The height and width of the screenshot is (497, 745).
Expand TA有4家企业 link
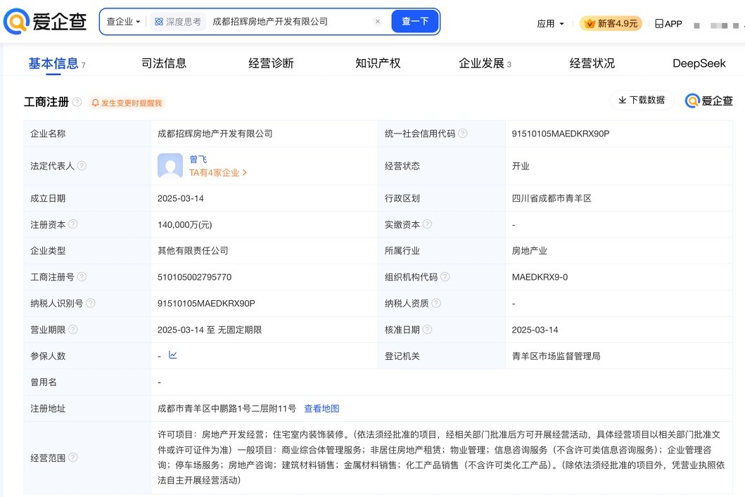(x=218, y=173)
